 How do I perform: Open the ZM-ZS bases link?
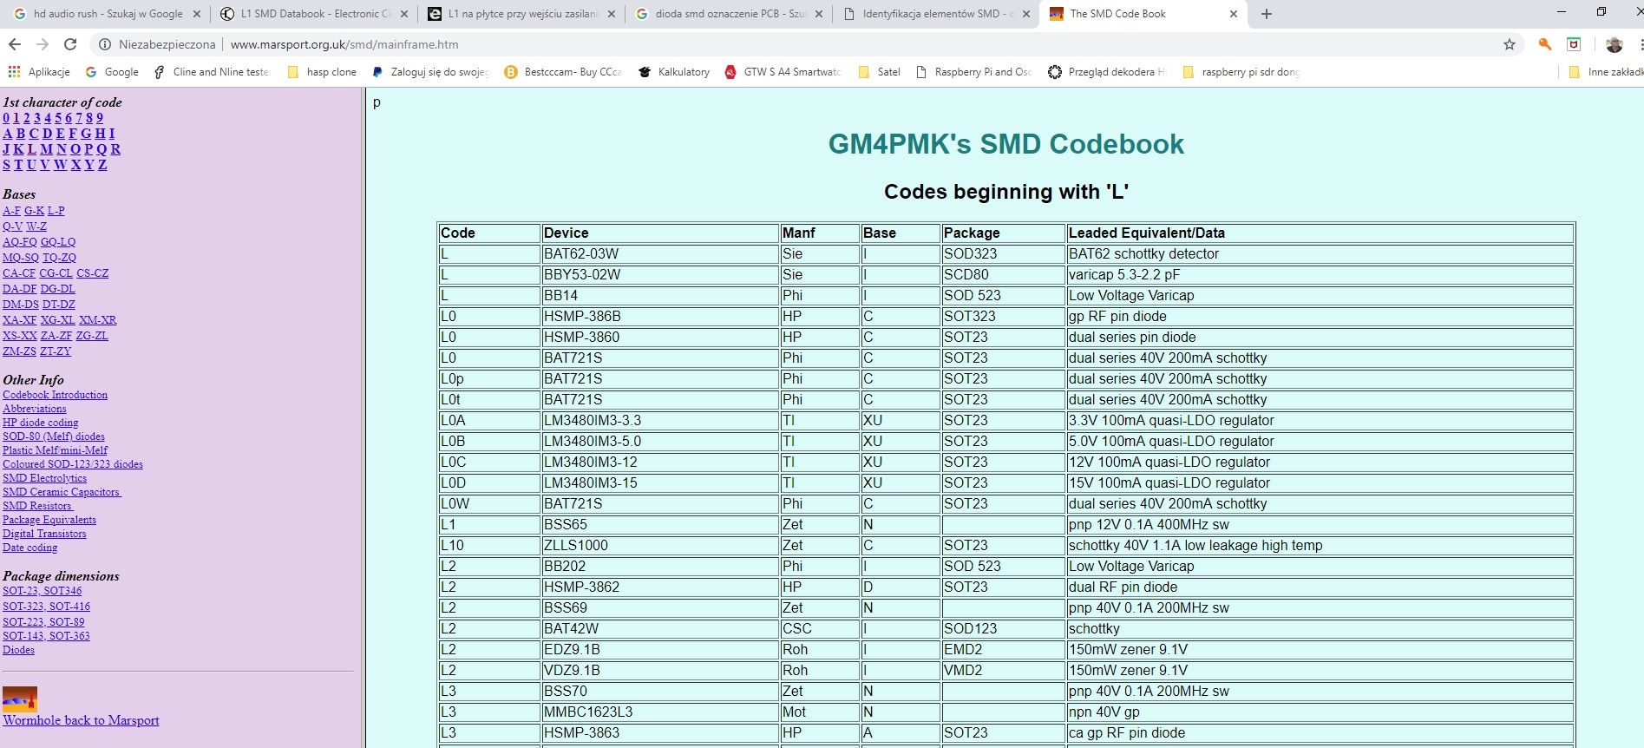19,351
